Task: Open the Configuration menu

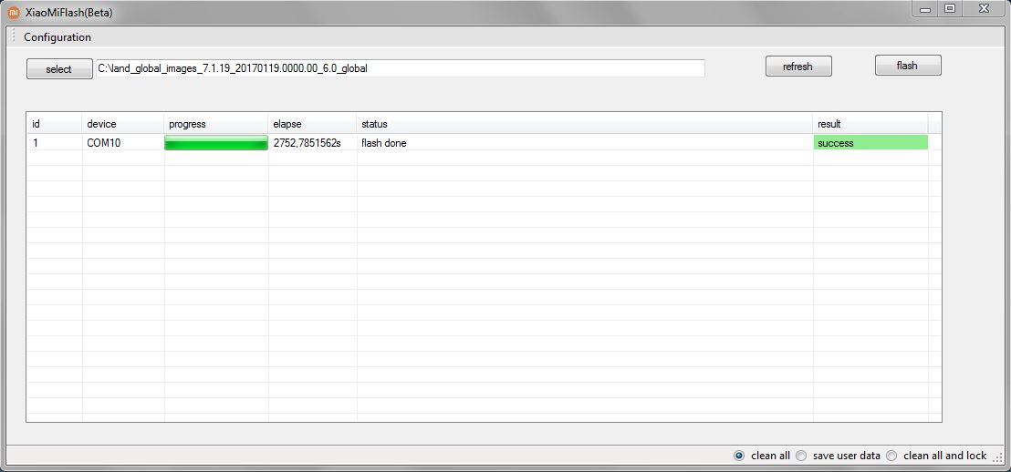Action: tap(57, 37)
